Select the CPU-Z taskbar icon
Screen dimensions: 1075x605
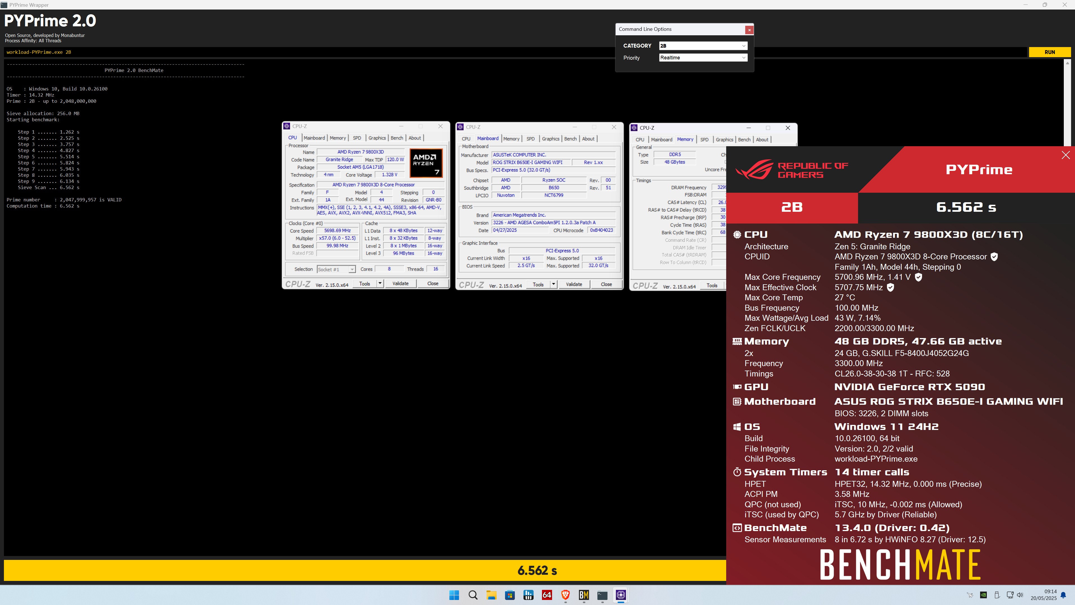(621, 595)
